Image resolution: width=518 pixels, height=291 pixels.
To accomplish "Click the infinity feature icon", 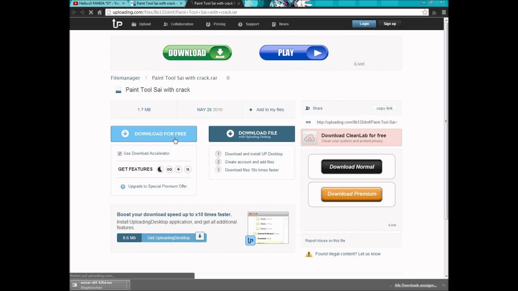I will [x=169, y=169].
